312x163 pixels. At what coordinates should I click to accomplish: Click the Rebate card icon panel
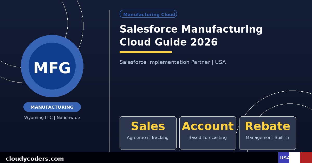pos(268,133)
